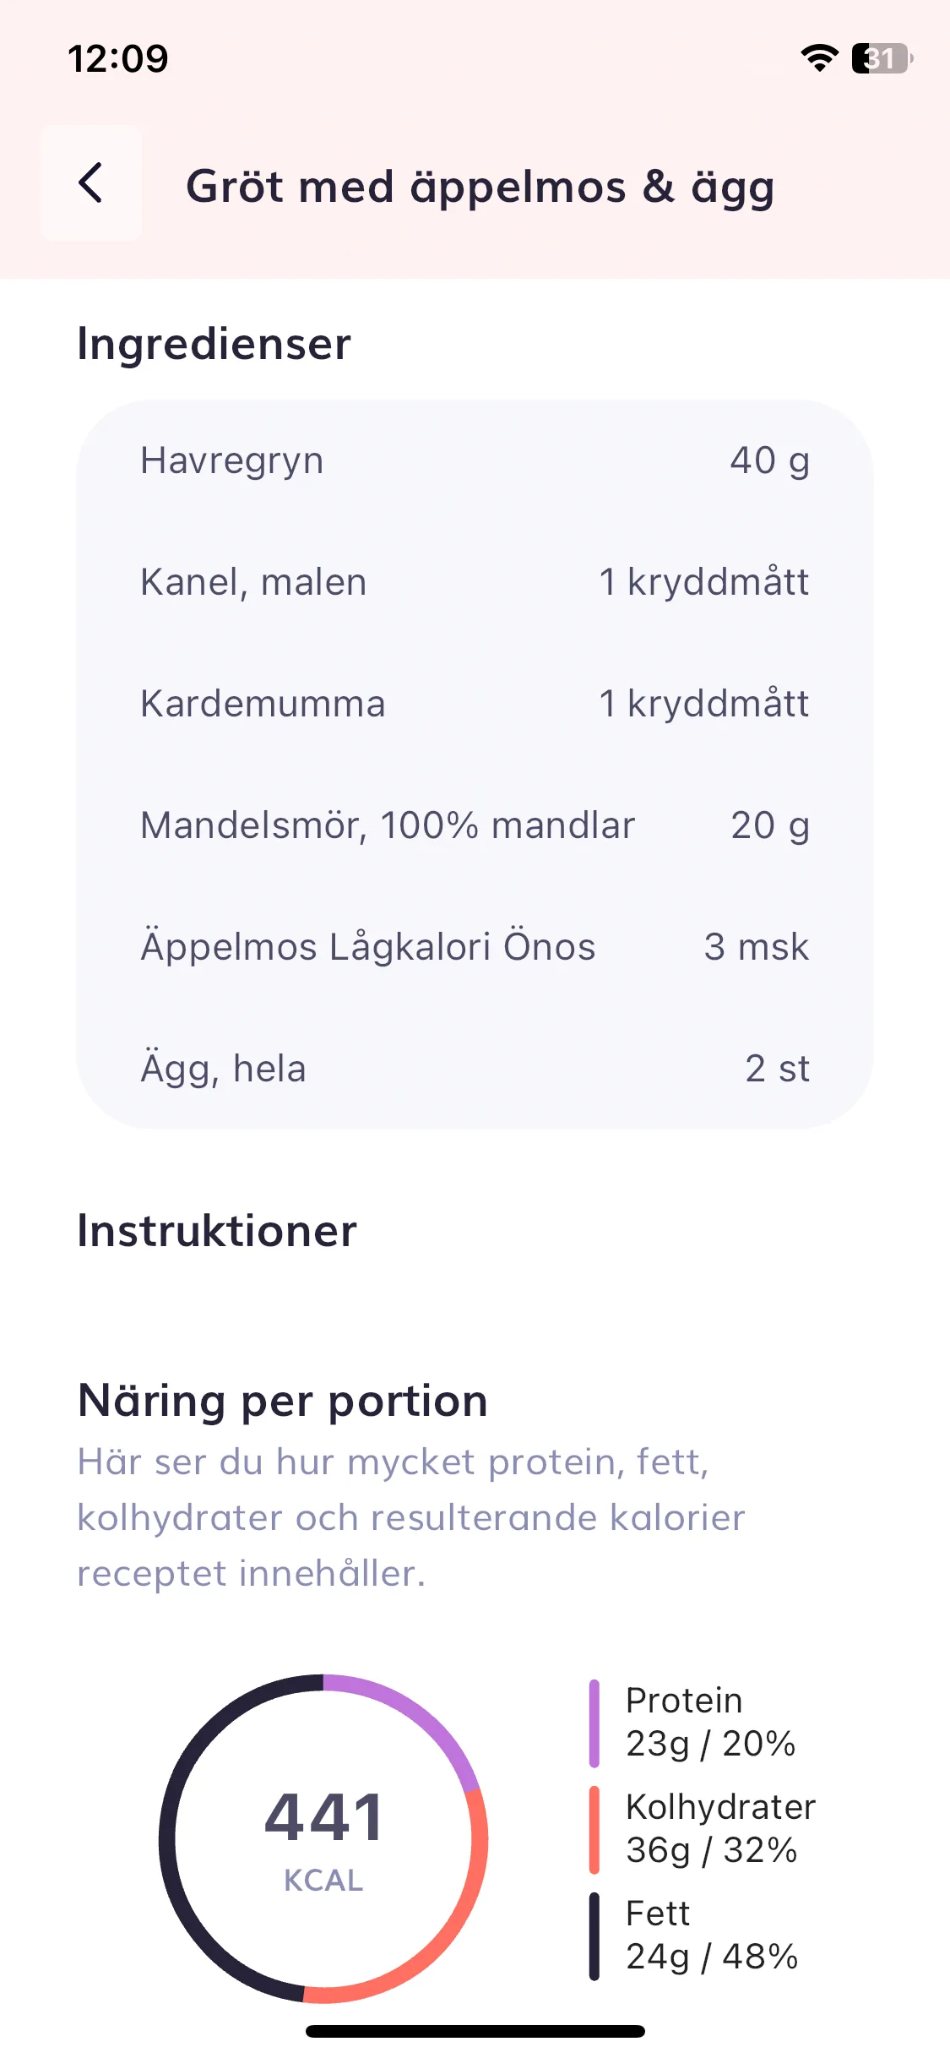This screenshot has height=2058, width=950.
Task: Select the Mandelsmör, 100% mandlar row
Action: (x=475, y=826)
